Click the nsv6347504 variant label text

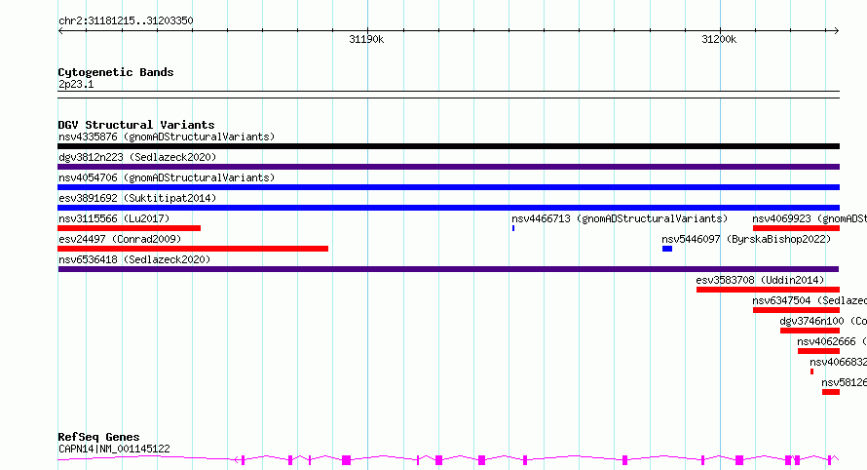click(x=810, y=300)
